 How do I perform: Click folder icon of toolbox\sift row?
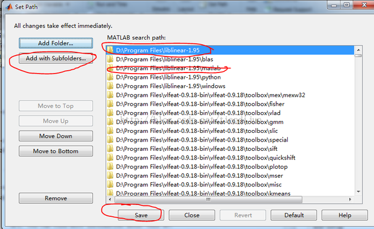click(110, 148)
